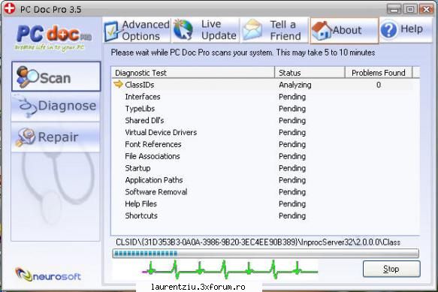
Task: Switch to the Repair section
Action: (x=56, y=137)
